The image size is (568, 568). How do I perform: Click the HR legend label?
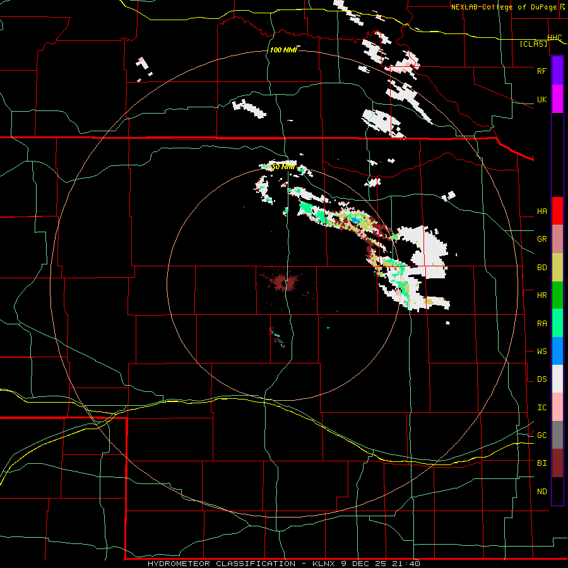541,295
